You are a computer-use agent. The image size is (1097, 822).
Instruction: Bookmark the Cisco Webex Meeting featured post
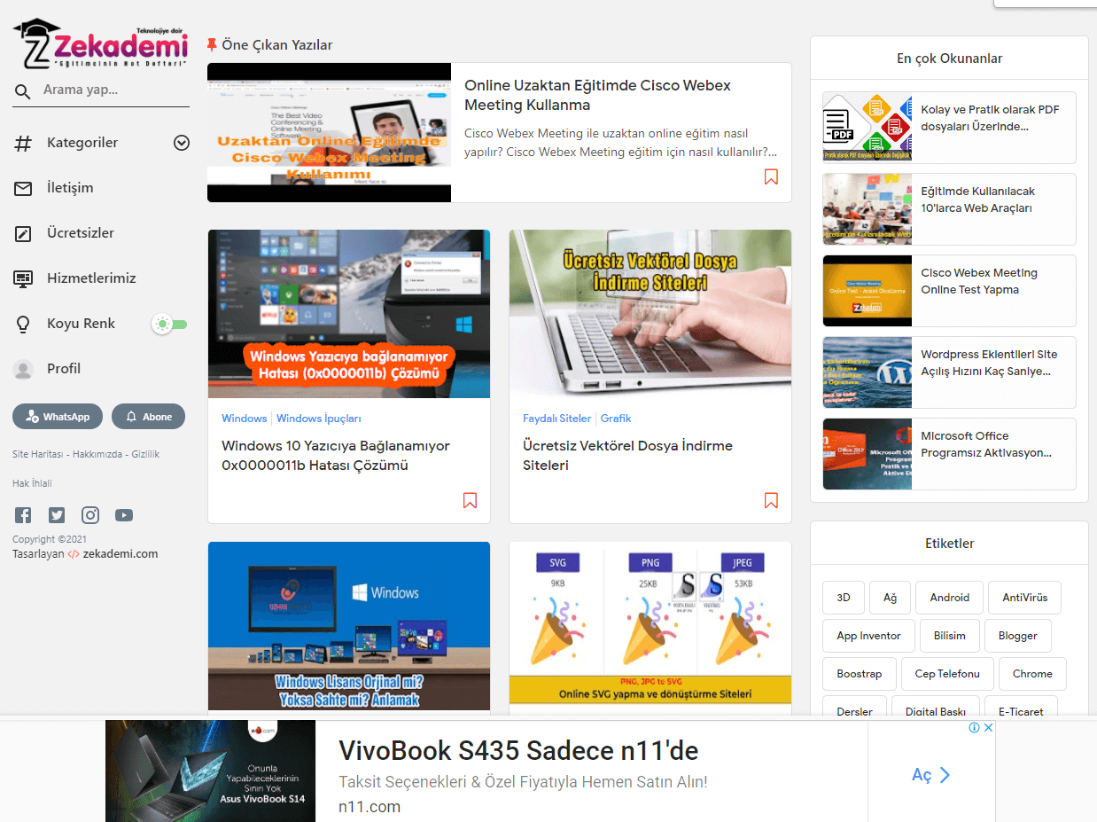coord(771,177)
